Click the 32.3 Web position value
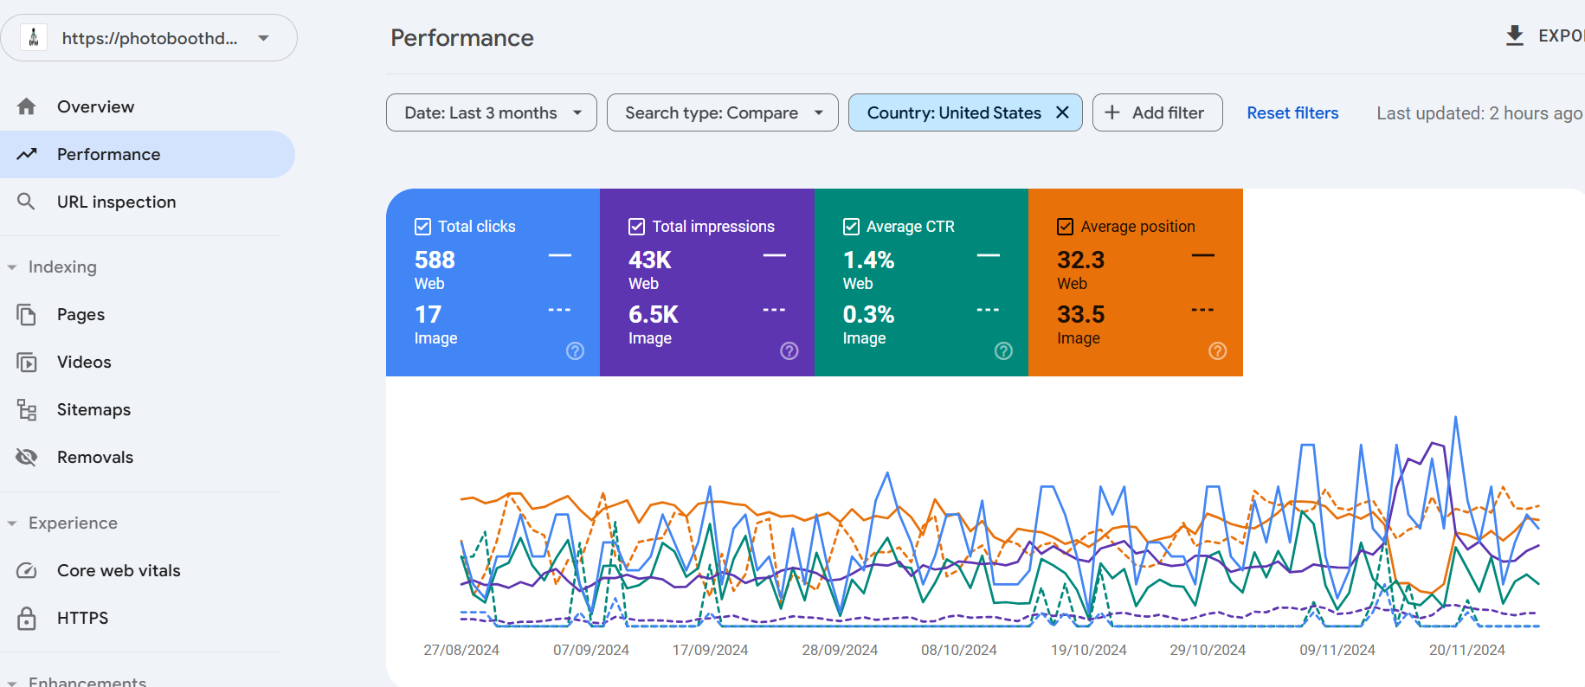The image size is (1585, 687). click(x=1080, y=260)
